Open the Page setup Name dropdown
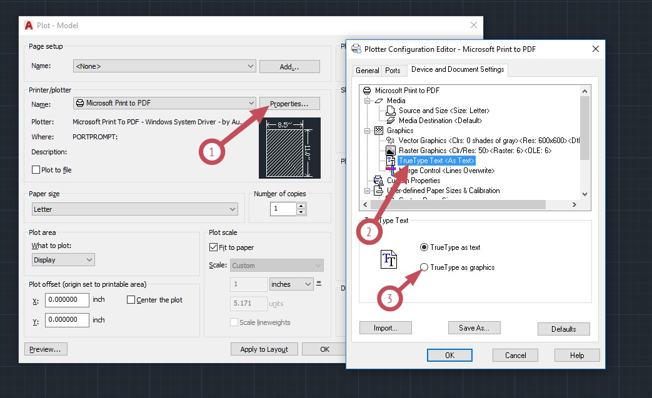This screenshot has height=398, width=652. [164, 66]
